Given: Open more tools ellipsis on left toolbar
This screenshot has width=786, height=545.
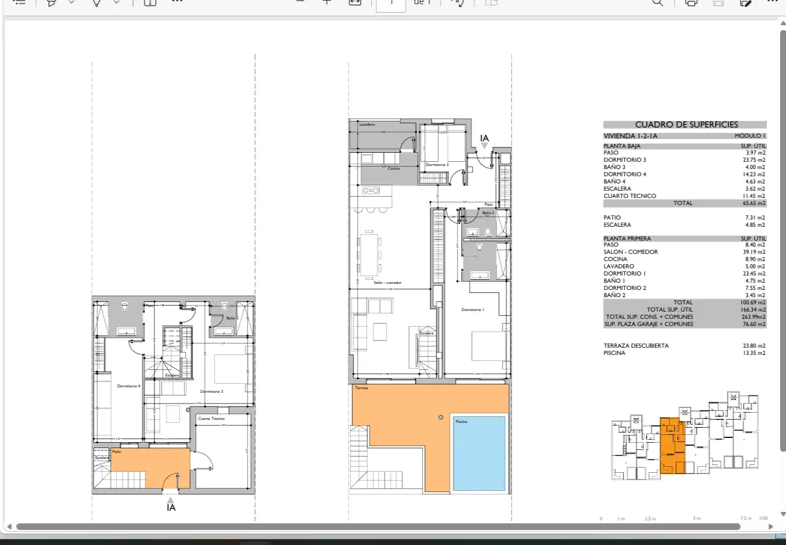Looking at the screenshot, I should (x=177, y=2).
